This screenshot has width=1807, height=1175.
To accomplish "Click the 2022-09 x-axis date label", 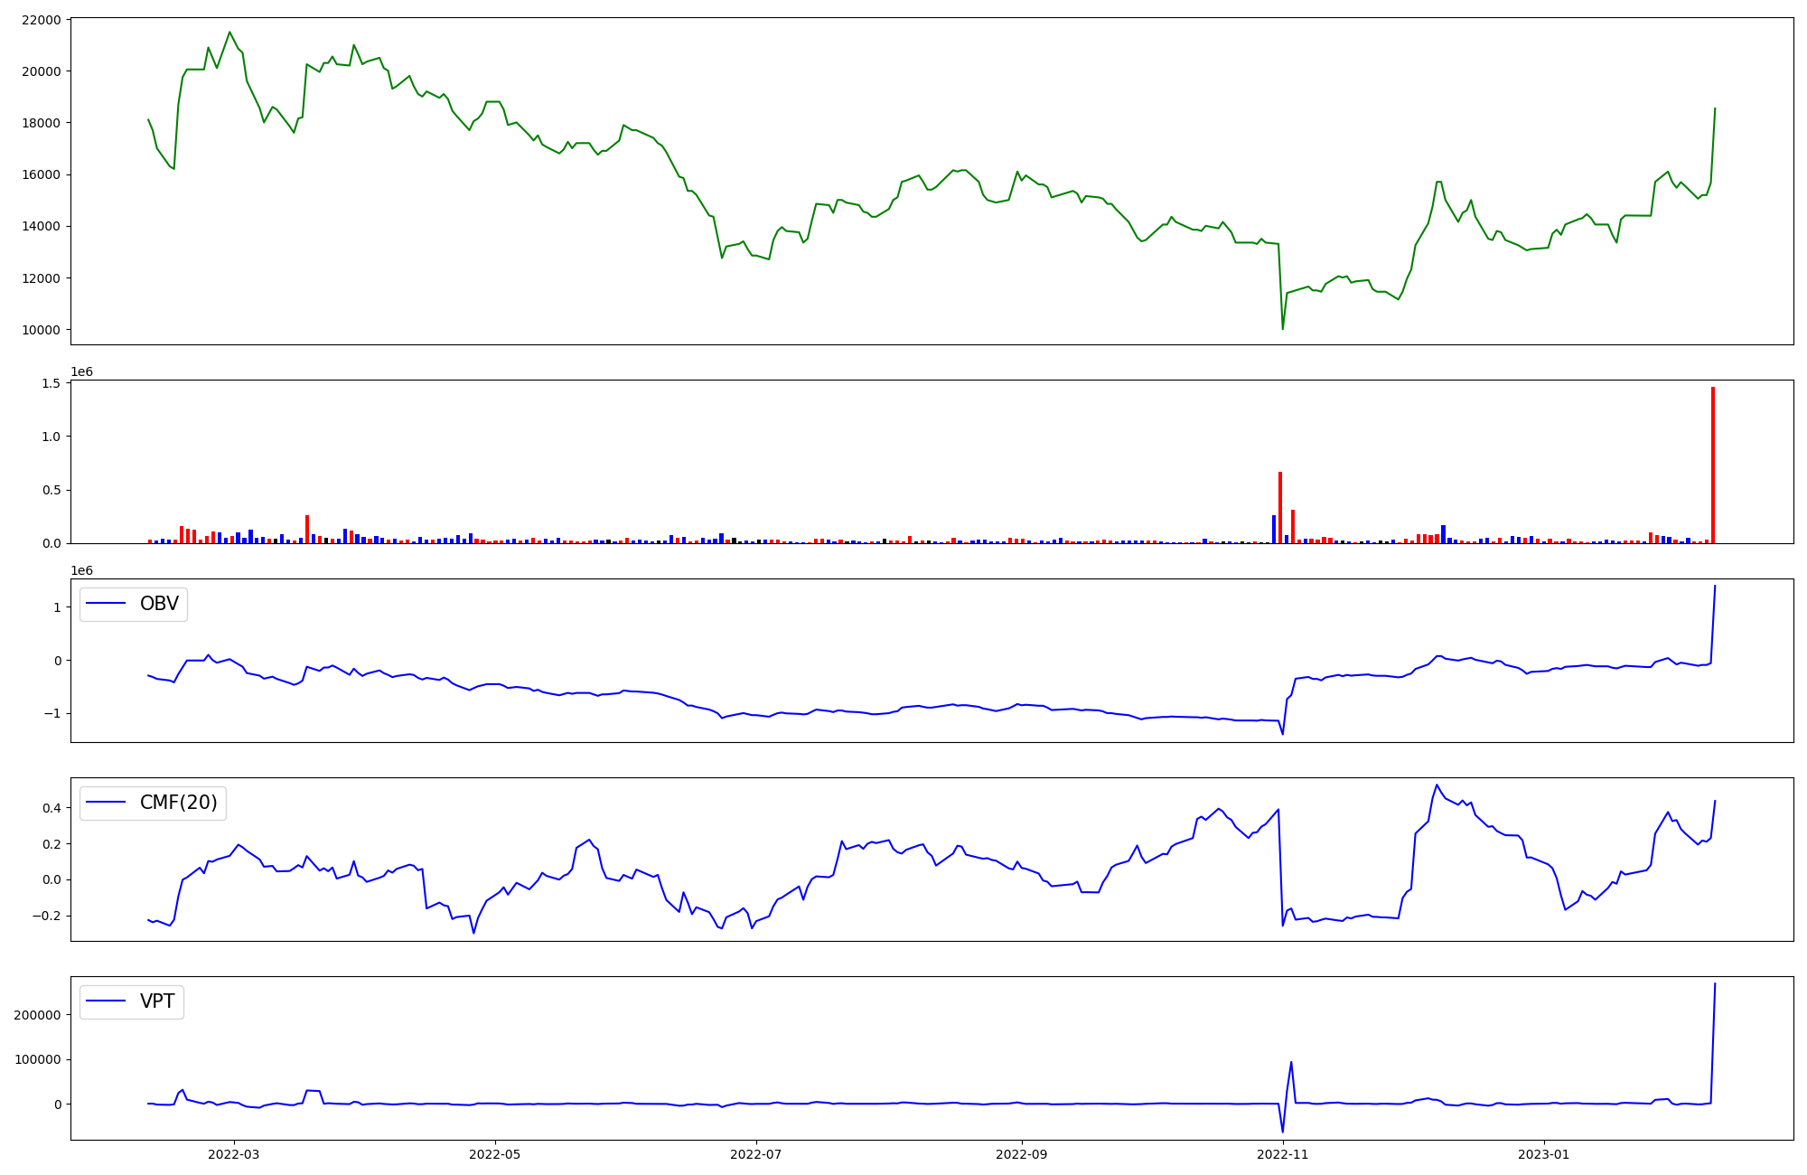I will pyautogui.click(x=1021, y=1154).
